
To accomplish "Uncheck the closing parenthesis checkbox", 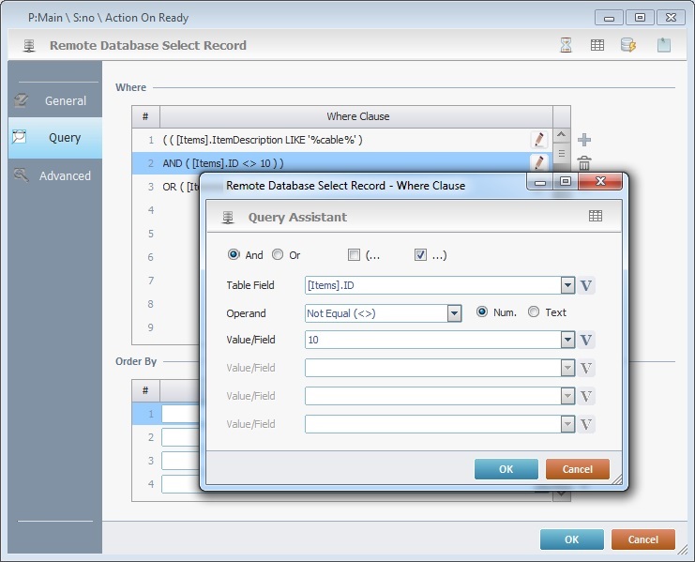I will click(x=420, y=254).
